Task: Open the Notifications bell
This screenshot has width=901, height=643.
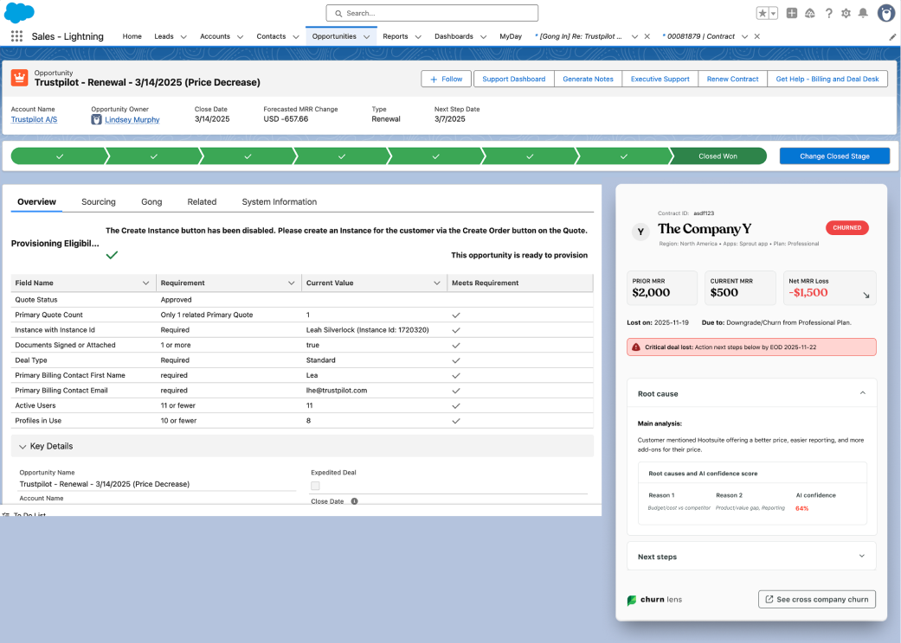Action: [863, 13]
